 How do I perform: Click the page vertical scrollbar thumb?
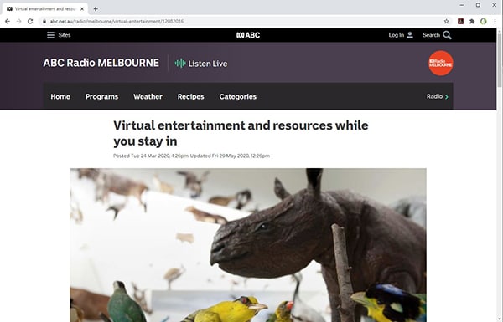pos(500,59)
